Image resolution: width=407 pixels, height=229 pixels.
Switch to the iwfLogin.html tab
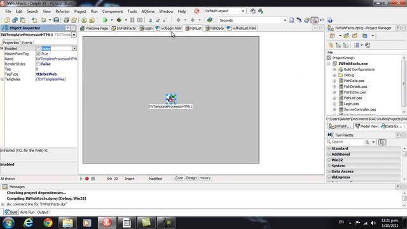(169, 28)
